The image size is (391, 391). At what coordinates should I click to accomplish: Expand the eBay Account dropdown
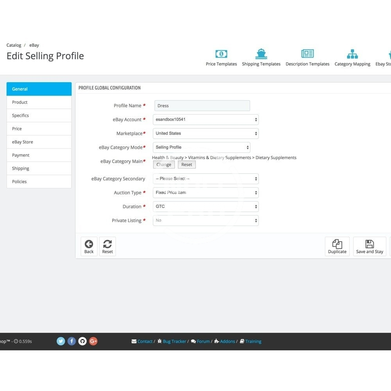tap(206, 120)
